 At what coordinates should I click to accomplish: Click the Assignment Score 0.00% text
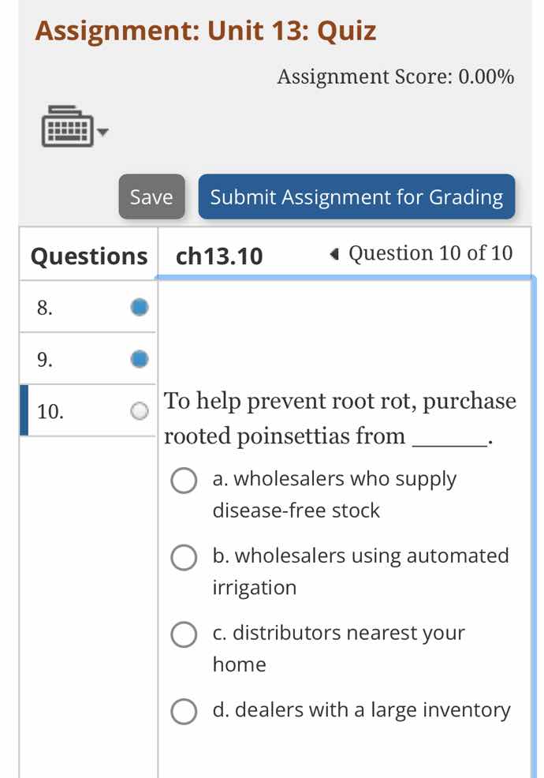tap(396, 77)
